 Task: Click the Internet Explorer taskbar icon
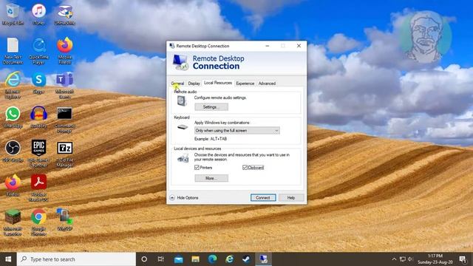(230, 259)
